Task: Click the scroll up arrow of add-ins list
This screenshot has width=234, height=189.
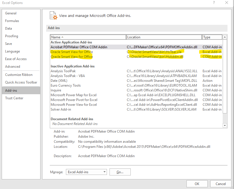Action: [x=225, y=37]
